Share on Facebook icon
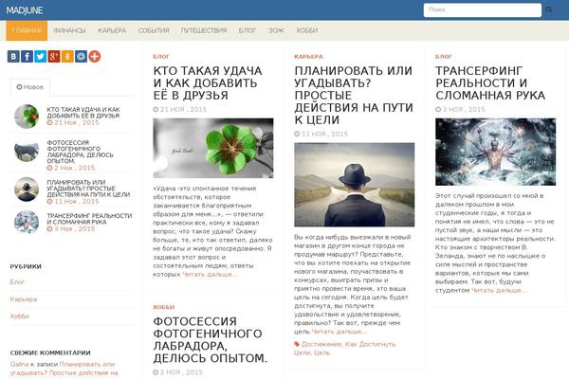Screen dimensions: 569x379 coord(27,57)
